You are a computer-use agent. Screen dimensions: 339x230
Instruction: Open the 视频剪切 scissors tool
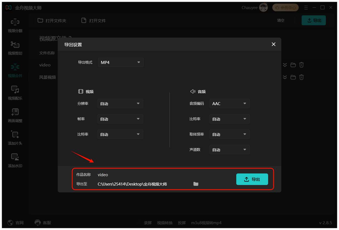pos(15,48)
